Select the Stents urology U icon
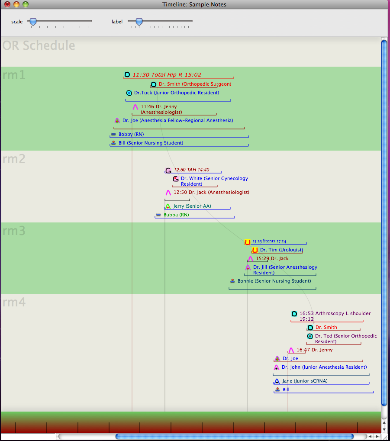The height and width of the screenshot is (441, 390). tap(248, 242)
